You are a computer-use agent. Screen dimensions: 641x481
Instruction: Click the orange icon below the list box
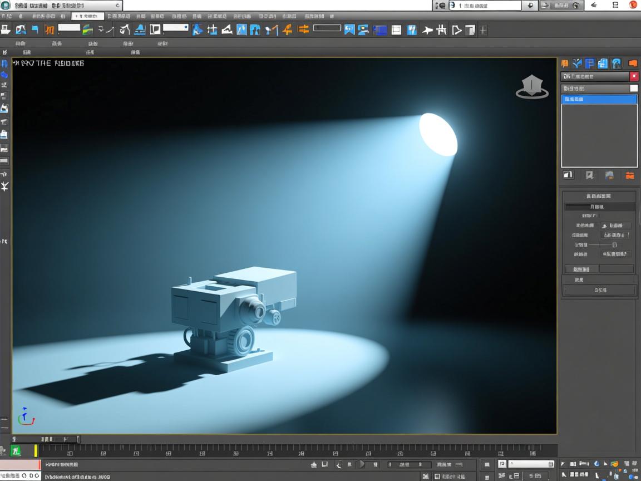[630, 175]
